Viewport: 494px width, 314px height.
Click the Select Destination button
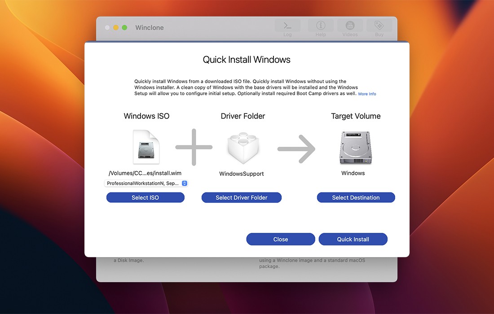point(356,197)
